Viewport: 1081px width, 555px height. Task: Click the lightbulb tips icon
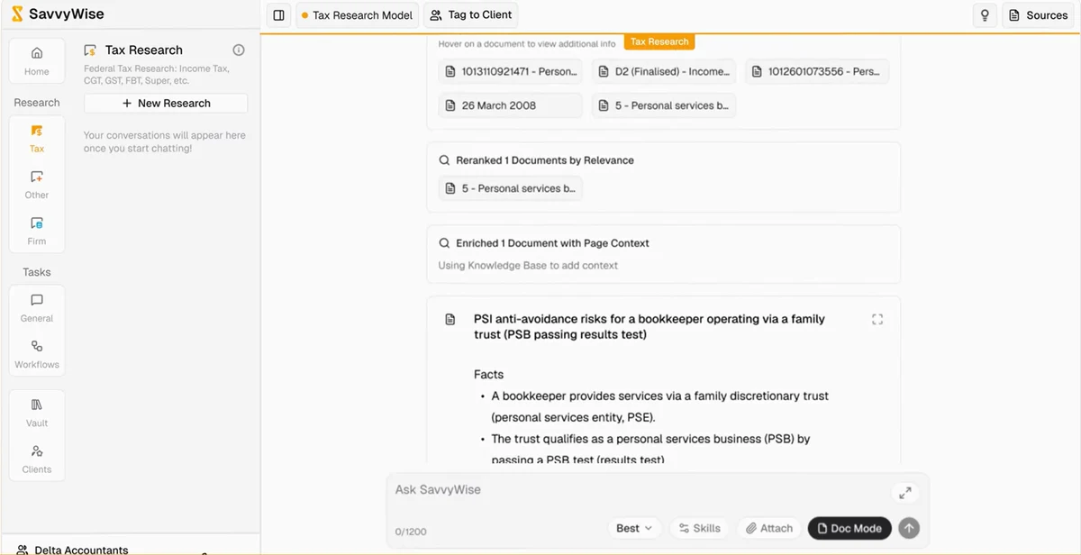click(985, 15)
